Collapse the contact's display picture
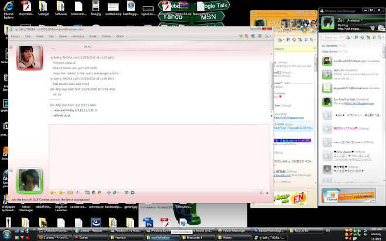Screen dimensions: 386x241 click(x=11, y=47)
